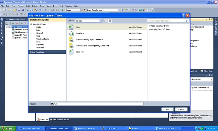This screenshot has height=131, width=218.
Task: Click the Open File toolbar icon
Action: pyautogui.click(x=15, y=10)
